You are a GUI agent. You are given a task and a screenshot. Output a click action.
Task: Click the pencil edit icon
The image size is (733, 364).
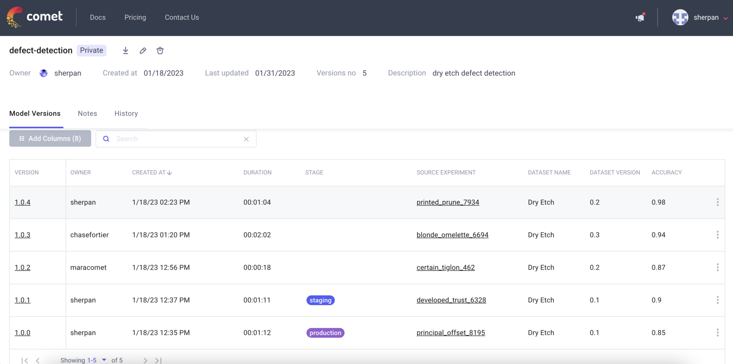(143, 51)
